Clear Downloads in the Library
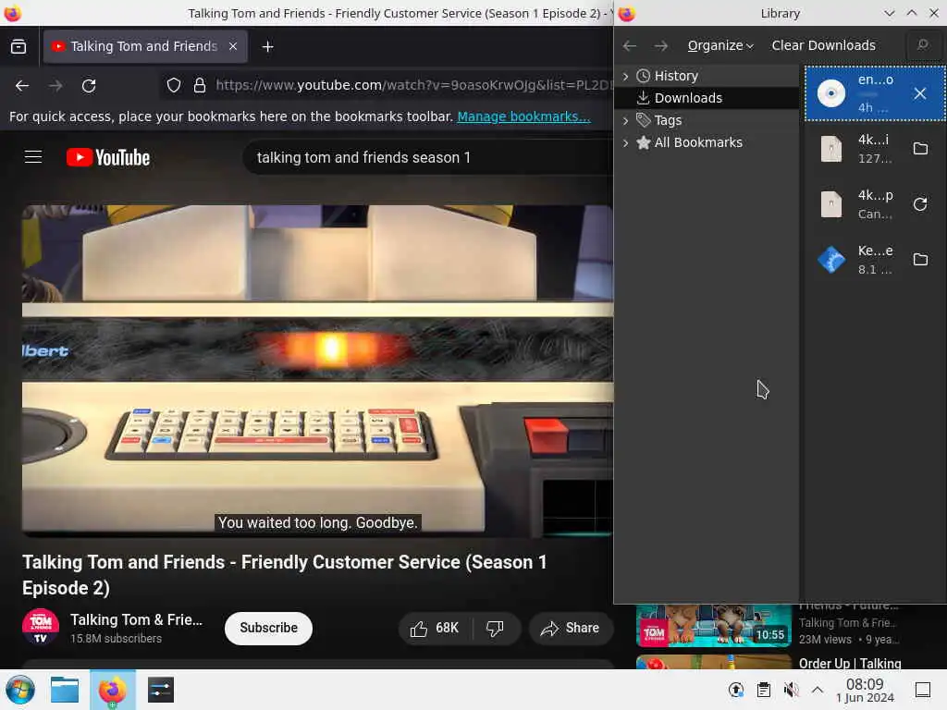Image resolution: width=947 pixels, height=710 pixels. [823, 45]
